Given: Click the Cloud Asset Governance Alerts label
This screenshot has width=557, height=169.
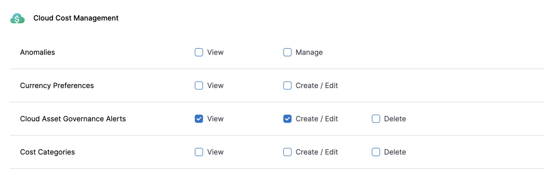Looking at the screenshot, I should click(x=73, y=119).
